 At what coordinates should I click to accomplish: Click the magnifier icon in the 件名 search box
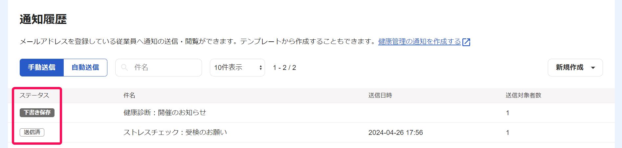(124, 67)
